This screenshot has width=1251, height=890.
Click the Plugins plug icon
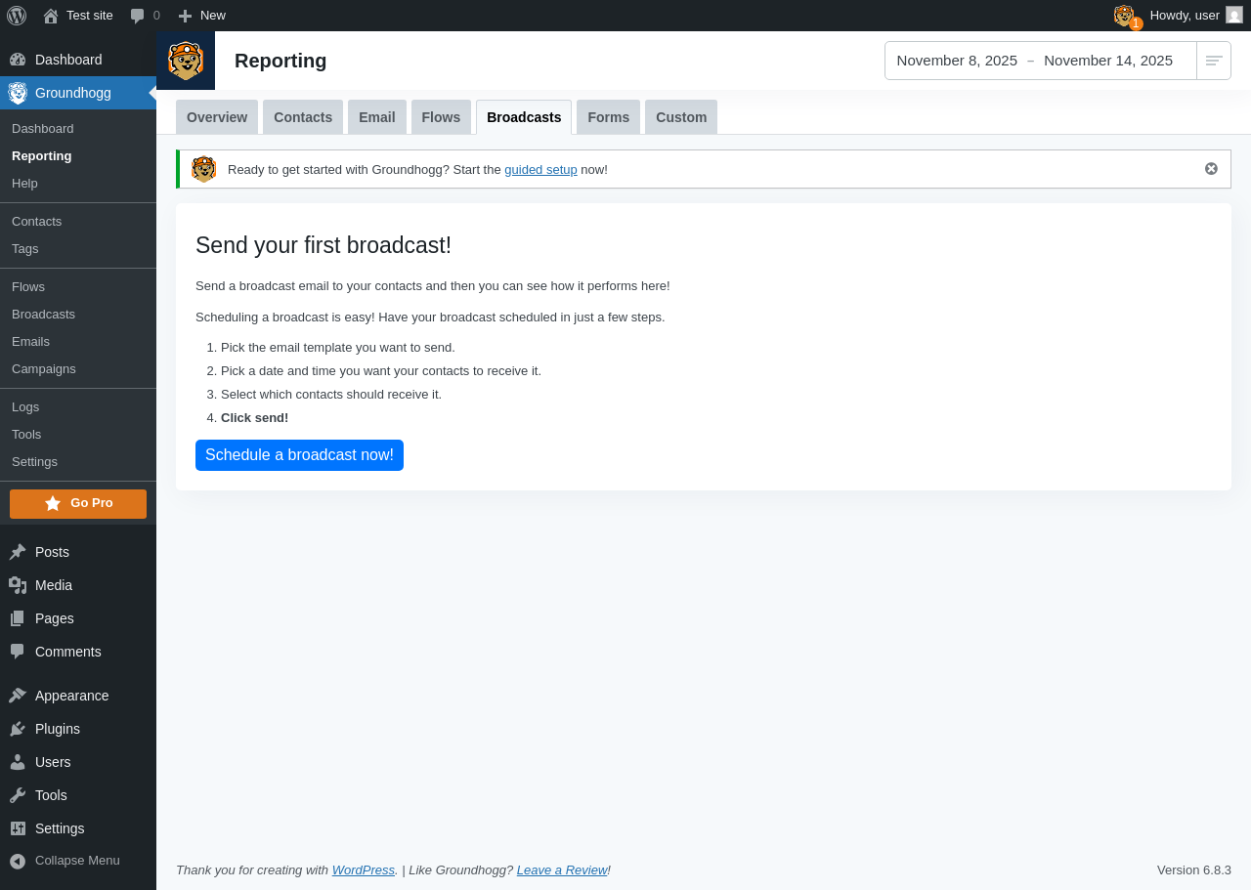[18, 729]
